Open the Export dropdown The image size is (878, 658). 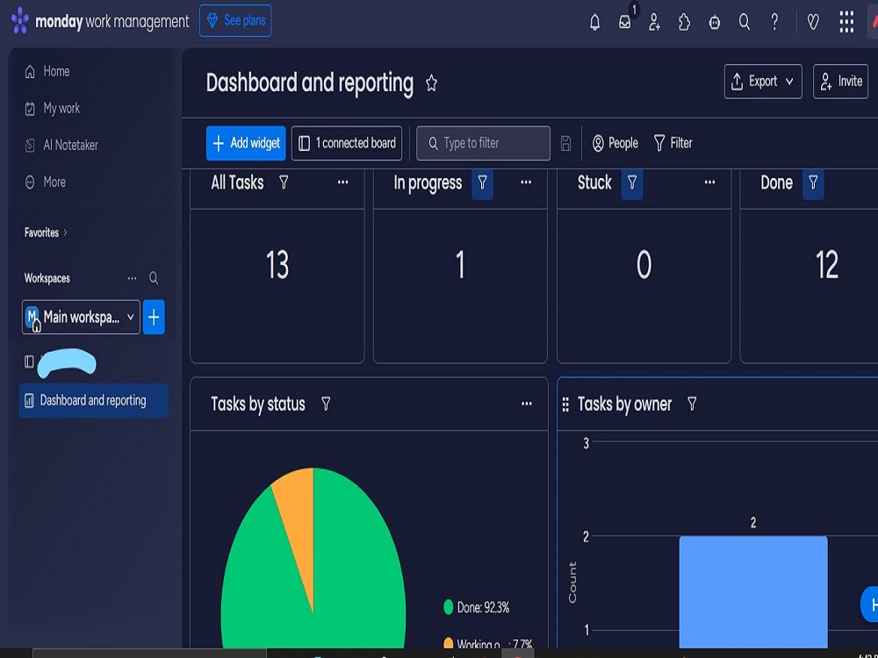click(x=763, y=82)
